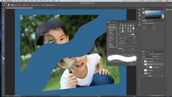Viewport: 172px width, 97px height.
Task: Enable the airbrush build-up icon in options bar
Action: (43, 5)
